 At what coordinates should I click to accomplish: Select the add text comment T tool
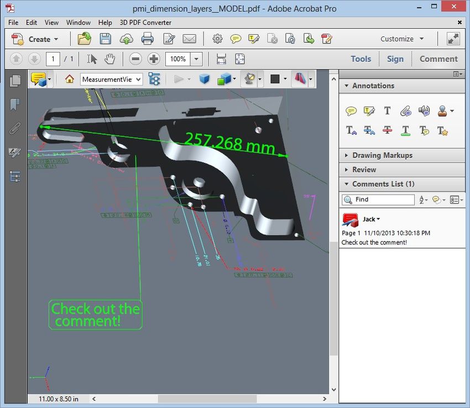387,111
